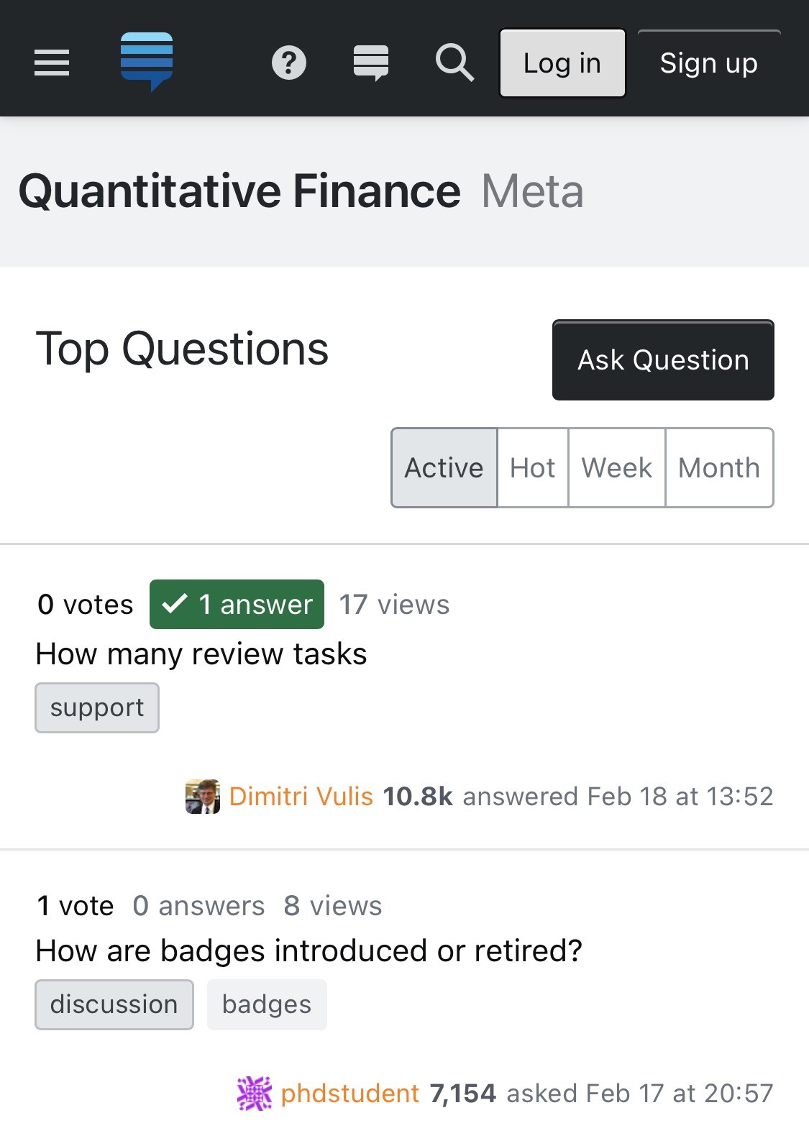This screenshot has height=1141, width=809.
Task: Click the Sign up button
Action: tap(709, 63)
